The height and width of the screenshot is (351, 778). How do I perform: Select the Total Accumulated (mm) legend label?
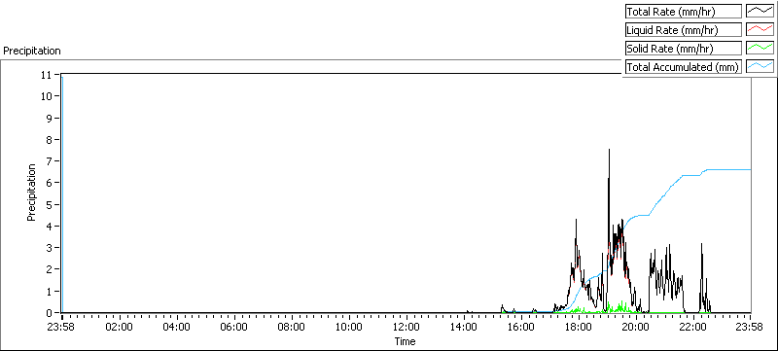[684, 66]
